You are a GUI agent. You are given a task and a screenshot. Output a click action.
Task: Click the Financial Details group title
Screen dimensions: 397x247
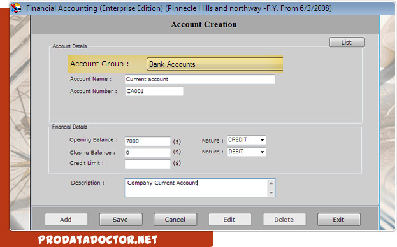click(x=69, y=127)
